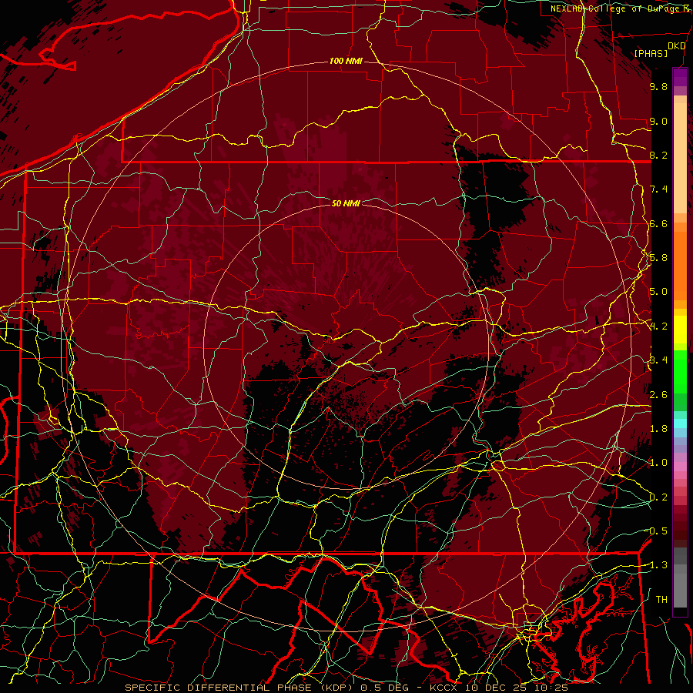Select the 5.8 value on the legend
The width and height of the screenshot is (693, 693).
(658, 258)
